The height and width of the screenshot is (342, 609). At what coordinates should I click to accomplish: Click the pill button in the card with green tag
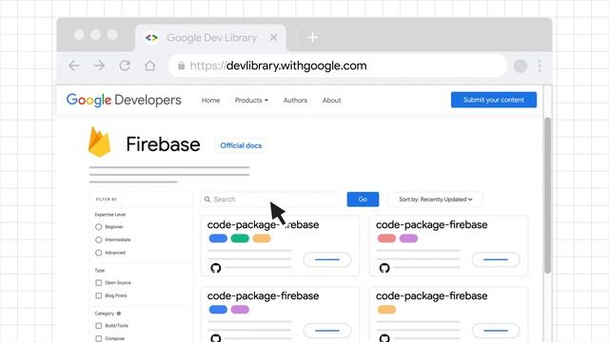tap(327, 259)
